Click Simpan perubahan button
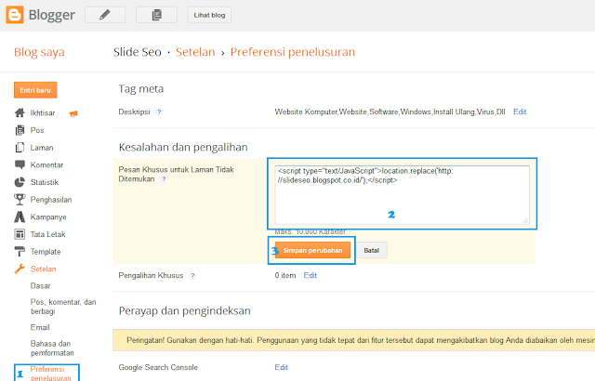The width and height of the screenshot is (595, 381). click(312, 250)
